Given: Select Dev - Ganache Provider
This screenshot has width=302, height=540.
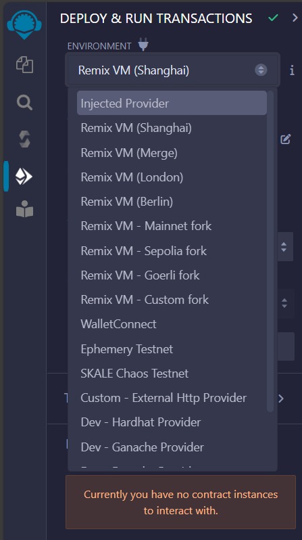Looking at the screenshot, I should (x=172, y=447).
